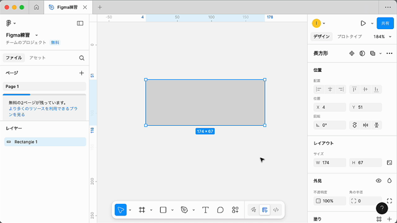Select the Move tool
397x223 pixels.
(x=120, y=210)
